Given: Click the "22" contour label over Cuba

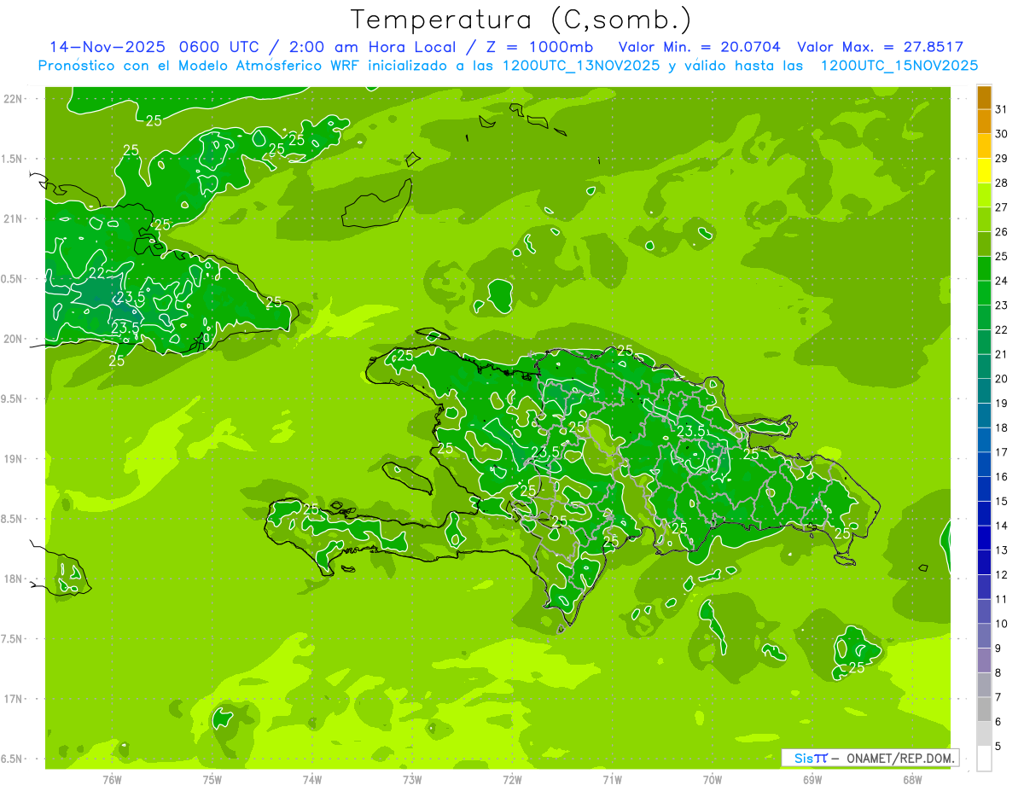Looking at the screenshot, I should click(96, 273).
